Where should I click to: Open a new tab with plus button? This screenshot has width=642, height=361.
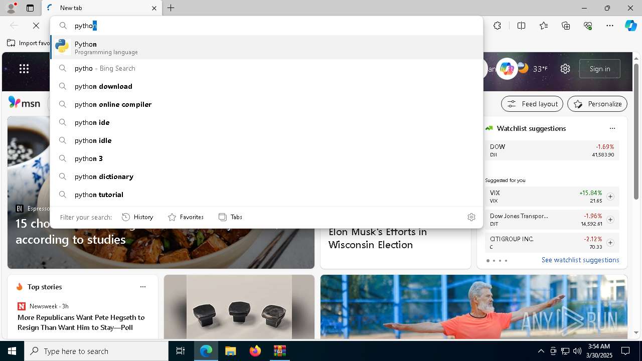click(x=171, y=8)
